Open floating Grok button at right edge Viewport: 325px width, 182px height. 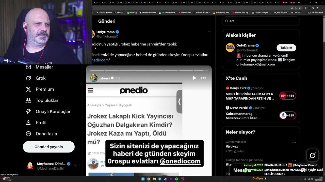click(x=313, y=155)
